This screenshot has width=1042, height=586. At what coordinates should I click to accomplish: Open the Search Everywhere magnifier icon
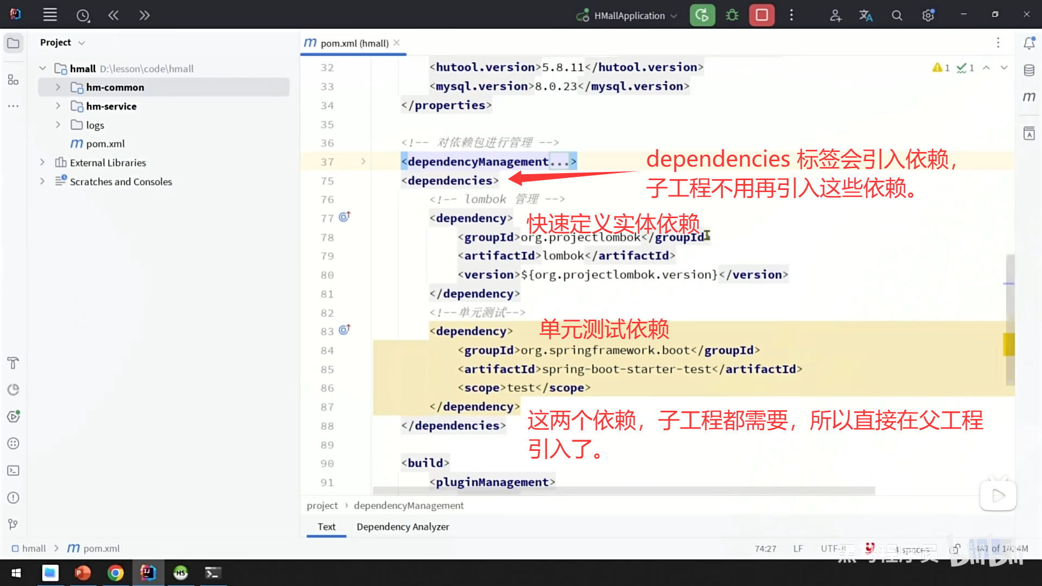point(897,15)
